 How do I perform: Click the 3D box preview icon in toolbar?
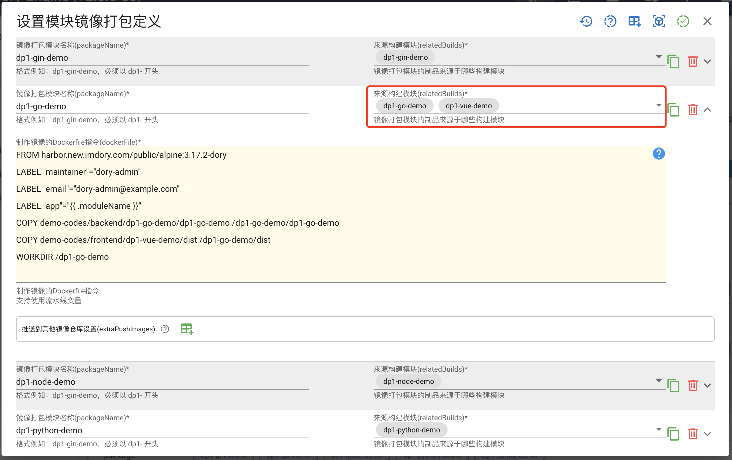click(658, 21)
